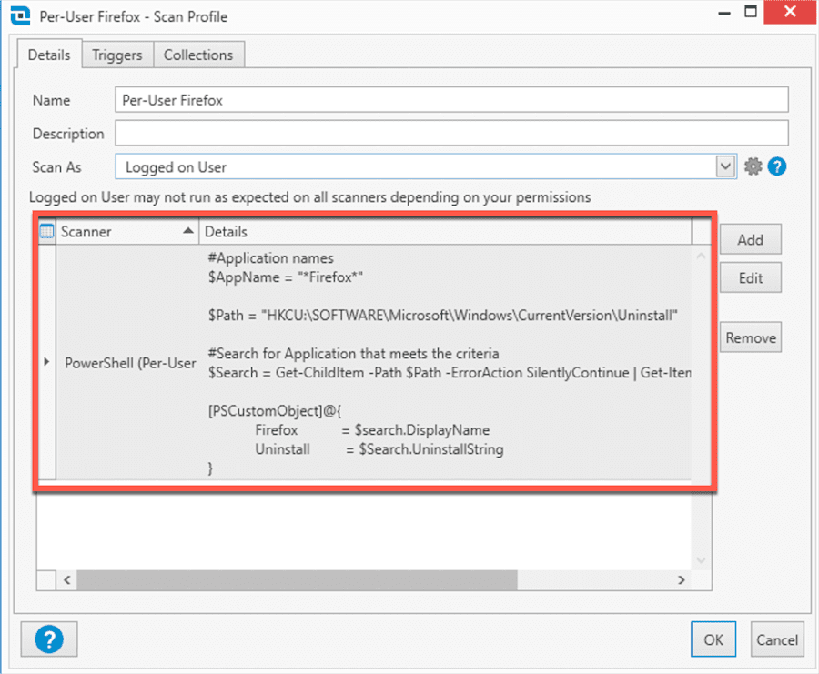
Task: Close the Scan Profile window
Action: [790, 12]
